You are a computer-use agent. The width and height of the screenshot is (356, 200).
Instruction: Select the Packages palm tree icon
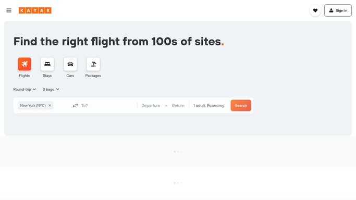[93, 64]
